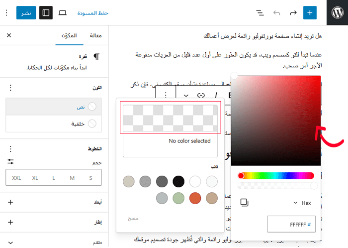Add أبعاد dimensions options with plus
The image size is (348, 248).
[x=10, y=202]
